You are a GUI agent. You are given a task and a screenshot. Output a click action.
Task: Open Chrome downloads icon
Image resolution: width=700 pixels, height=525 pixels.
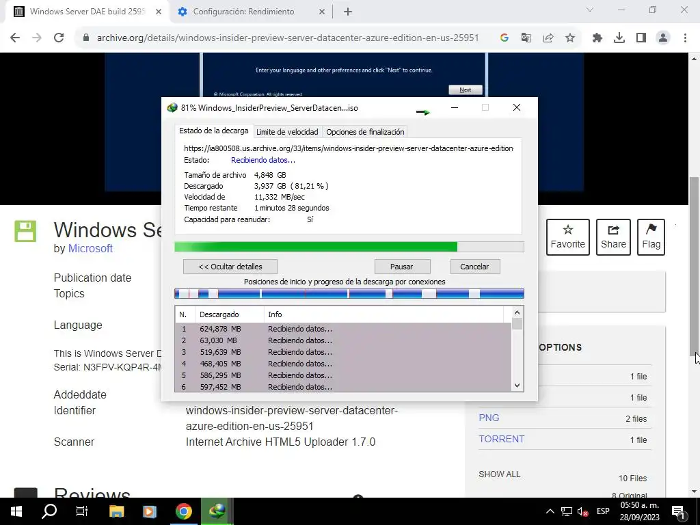pos(619,38)
